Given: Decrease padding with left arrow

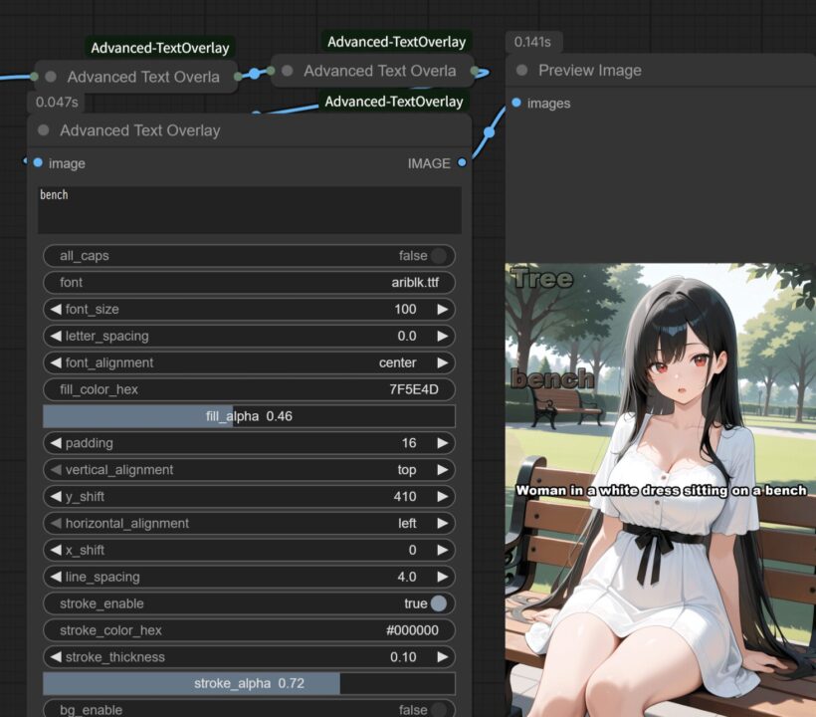Looking at the screenshot, I should click(x=56, y=443).
